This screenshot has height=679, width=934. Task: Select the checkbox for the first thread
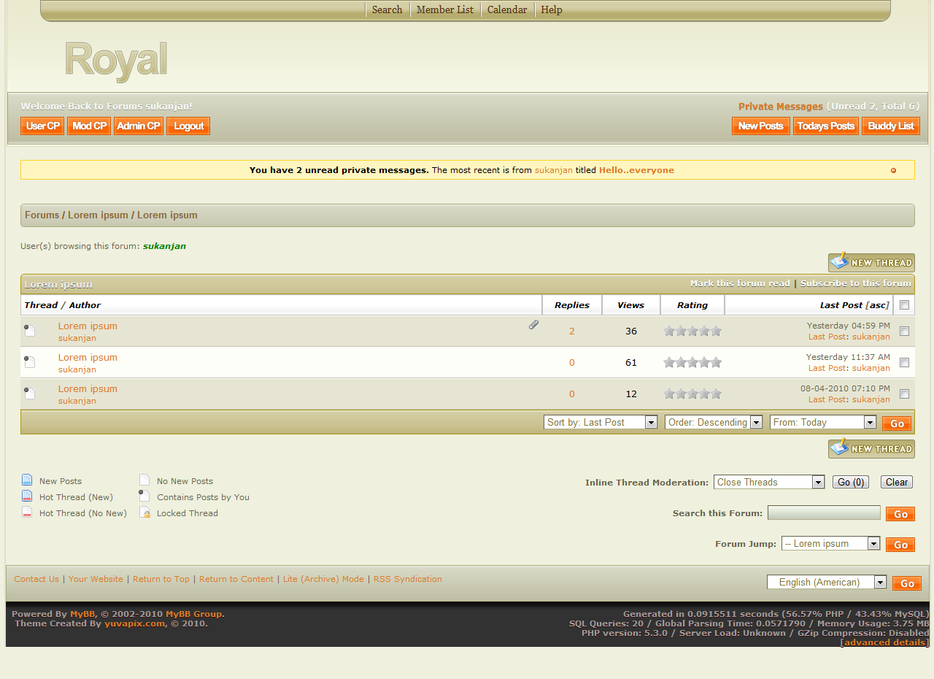click(904, 331)
